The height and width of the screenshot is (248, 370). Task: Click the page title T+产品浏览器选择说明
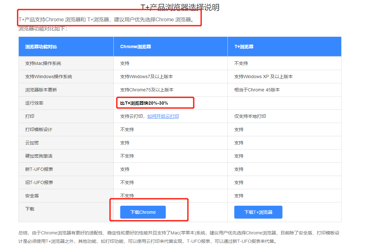(x=180, y=7)
